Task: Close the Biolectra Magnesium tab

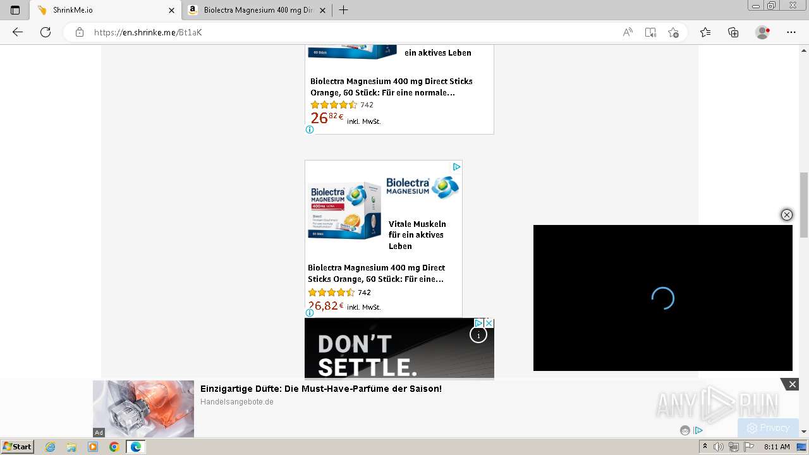Action: (x=323, y=10)
